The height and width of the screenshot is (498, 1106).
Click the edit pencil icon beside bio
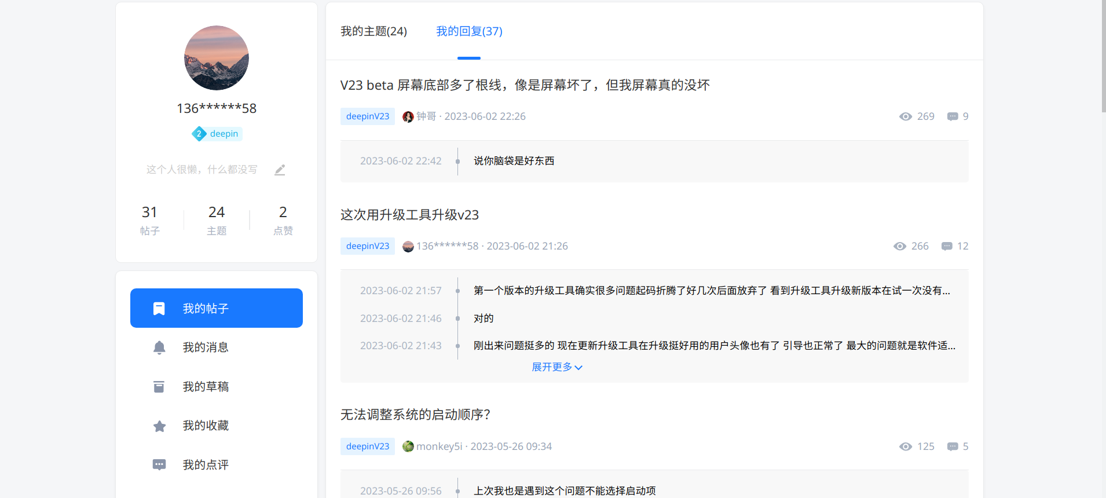click(x=280, y=170)
